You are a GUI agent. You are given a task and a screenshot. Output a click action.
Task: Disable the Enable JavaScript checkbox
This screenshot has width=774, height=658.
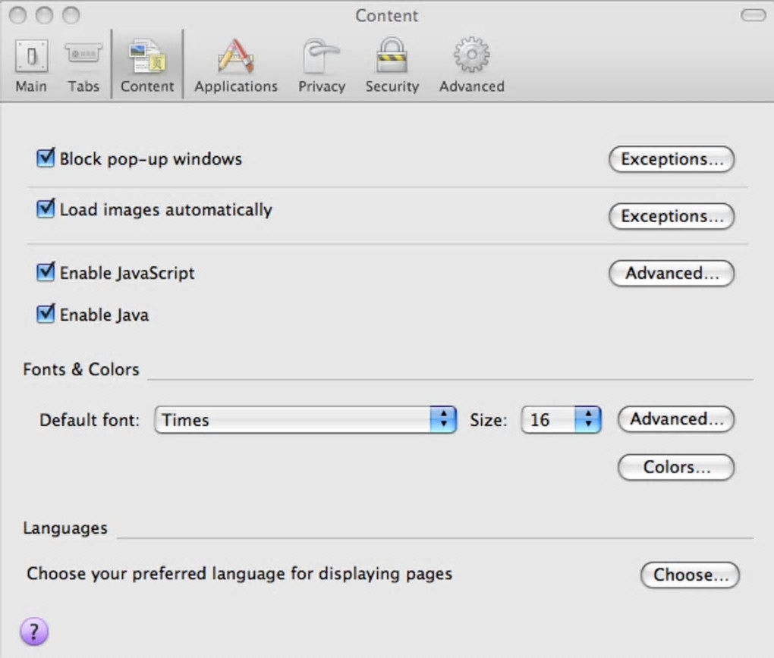pos(46,272)
